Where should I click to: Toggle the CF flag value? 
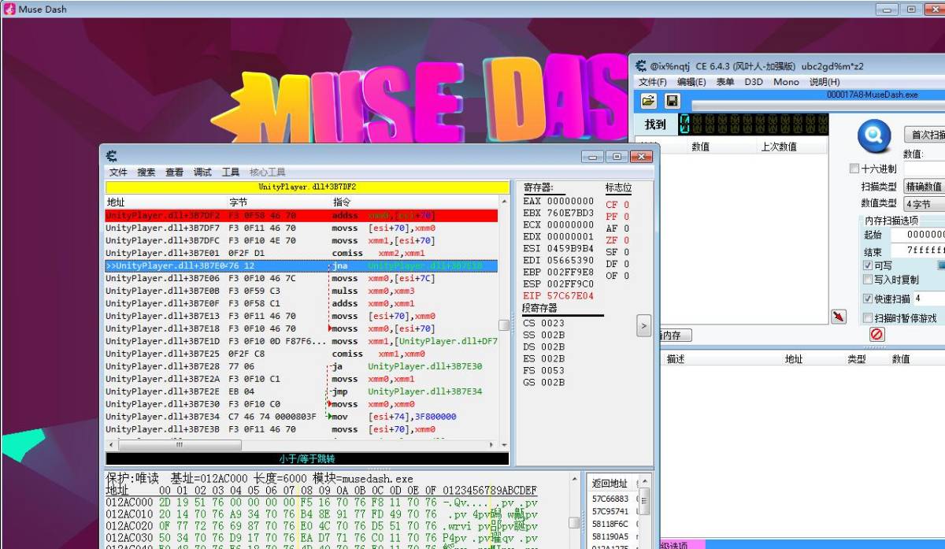pyautogui.click(x=627, y=205)
